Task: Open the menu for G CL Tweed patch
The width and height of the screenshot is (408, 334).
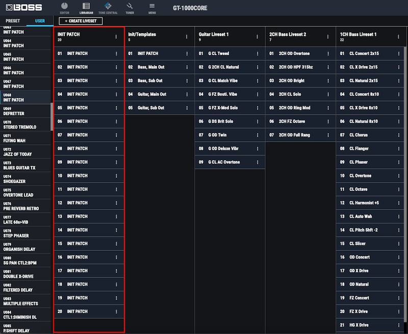Action: [258, 54]
